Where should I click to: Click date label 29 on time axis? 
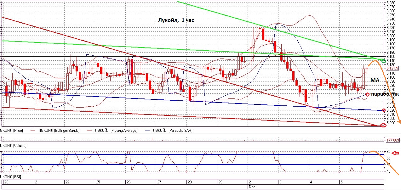(x=221, y=182)
